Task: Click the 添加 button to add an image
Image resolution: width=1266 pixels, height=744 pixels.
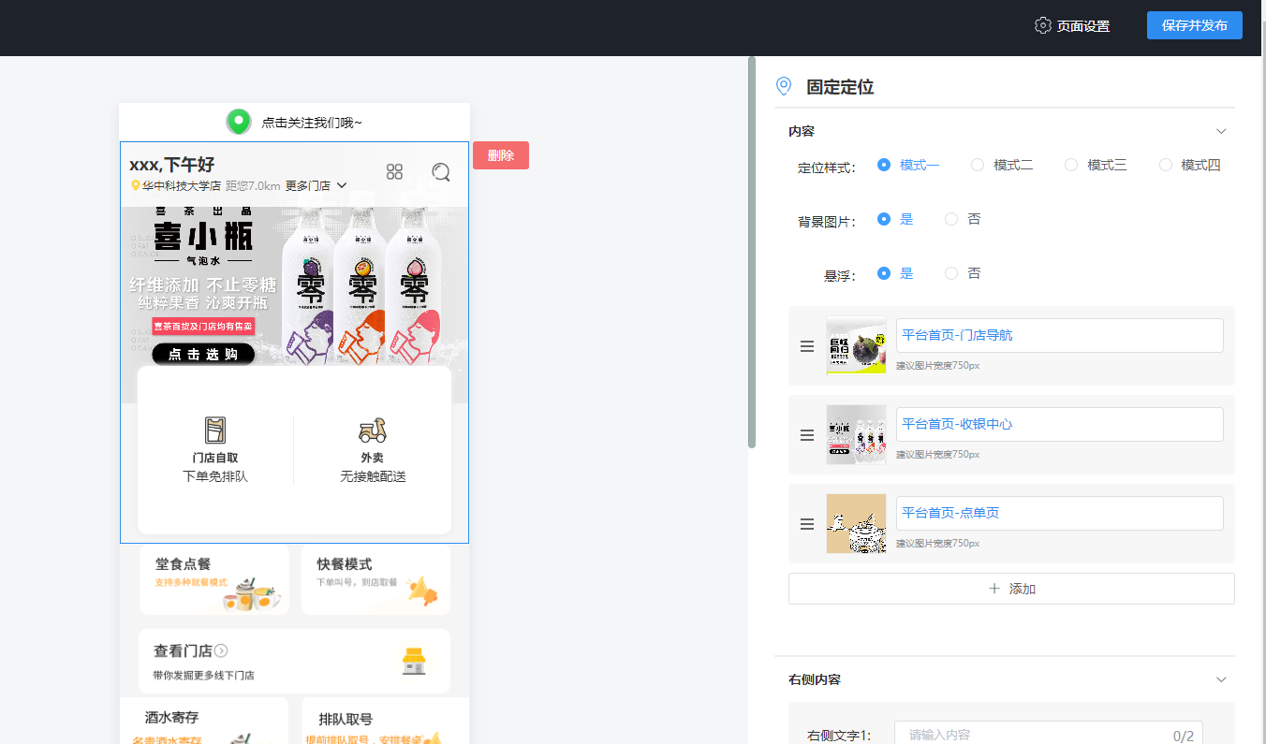Action: tap(1011, 589)
